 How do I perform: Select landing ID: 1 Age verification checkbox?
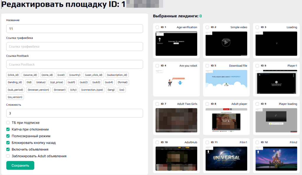[x=157, y=27]
